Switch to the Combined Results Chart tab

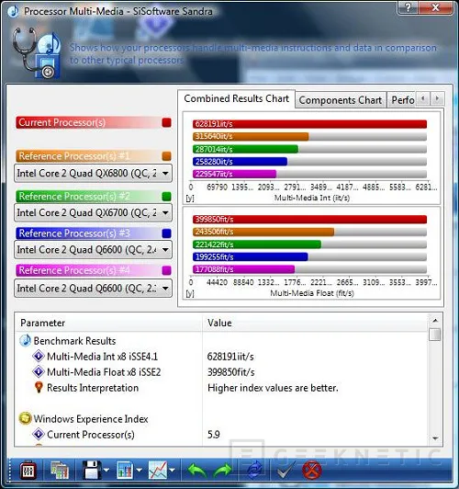pyautogui.click(x=236, y=99)
